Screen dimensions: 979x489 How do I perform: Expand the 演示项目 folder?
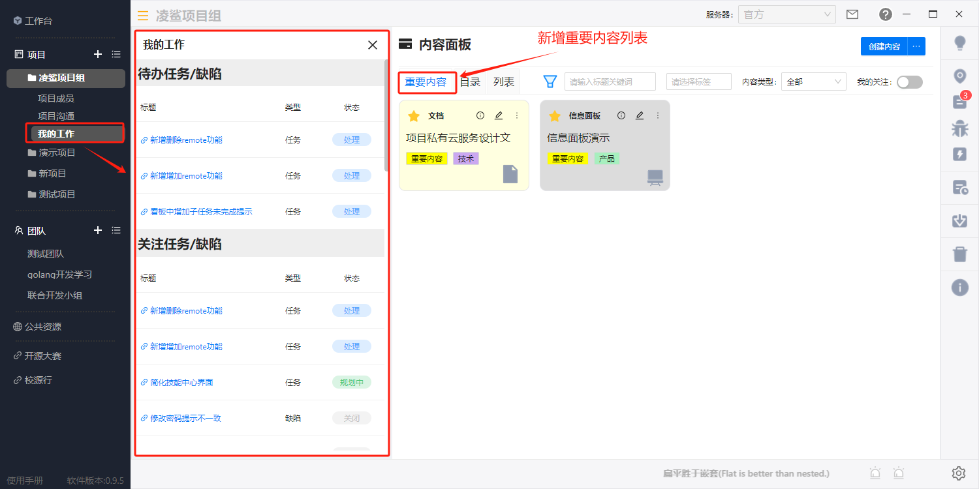pyautogui.click(x=52, y=153)
